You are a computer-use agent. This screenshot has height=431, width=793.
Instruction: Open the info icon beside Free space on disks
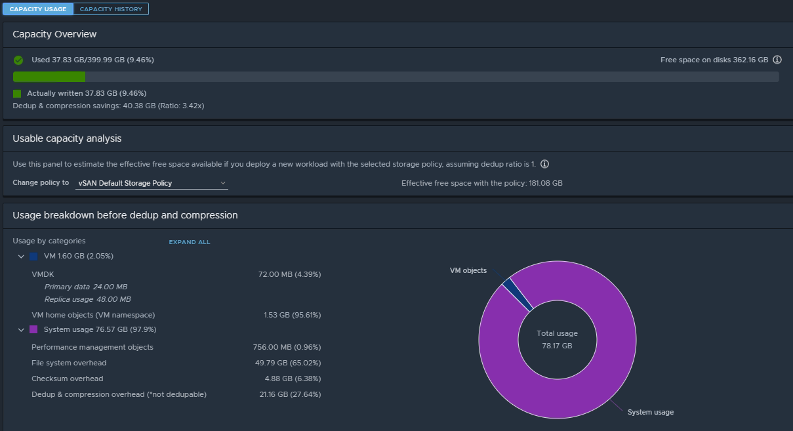pos(777,59)
